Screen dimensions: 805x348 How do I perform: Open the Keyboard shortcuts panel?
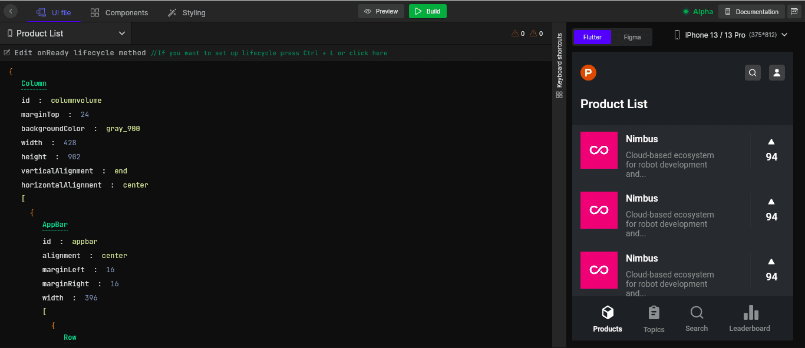[x=559, y=65]
